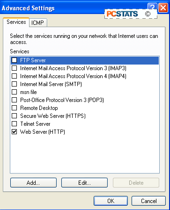The width and height of the screenshot is (170, 210).
Task: Click the Edit... button
Action: (84, 183)
